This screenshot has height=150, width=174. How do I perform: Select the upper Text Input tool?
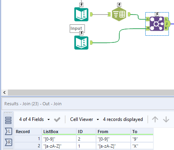point(81,14)
